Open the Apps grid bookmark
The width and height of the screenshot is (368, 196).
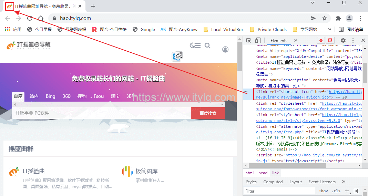pos(13,29)
